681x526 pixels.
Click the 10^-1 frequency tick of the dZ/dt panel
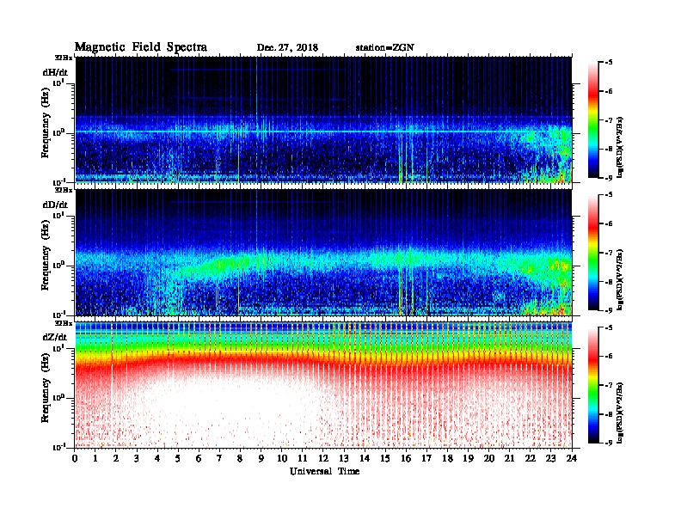click(58, 447)
